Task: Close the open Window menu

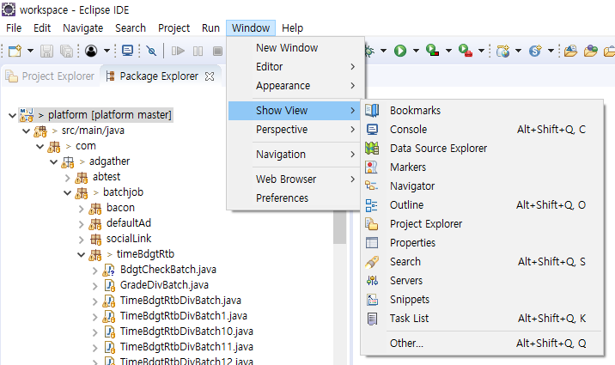Action: point(251,28)
